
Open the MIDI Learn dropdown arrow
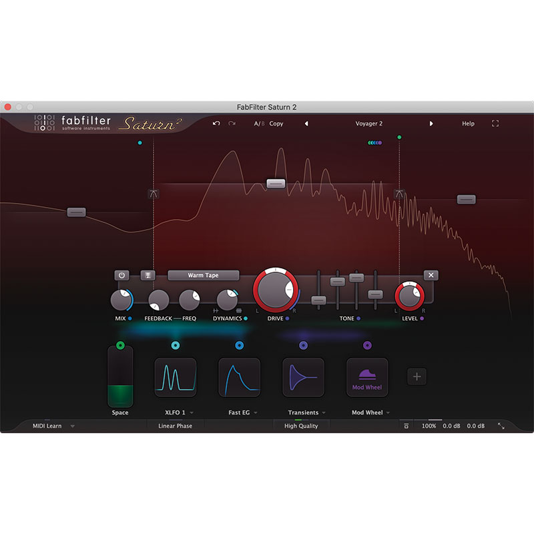[x=72, y=426]
